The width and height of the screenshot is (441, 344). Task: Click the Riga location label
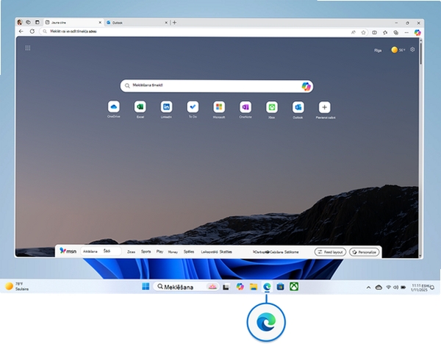378,50
